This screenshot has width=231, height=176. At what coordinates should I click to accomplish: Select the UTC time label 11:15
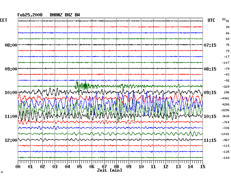click(x=210, y=140)
